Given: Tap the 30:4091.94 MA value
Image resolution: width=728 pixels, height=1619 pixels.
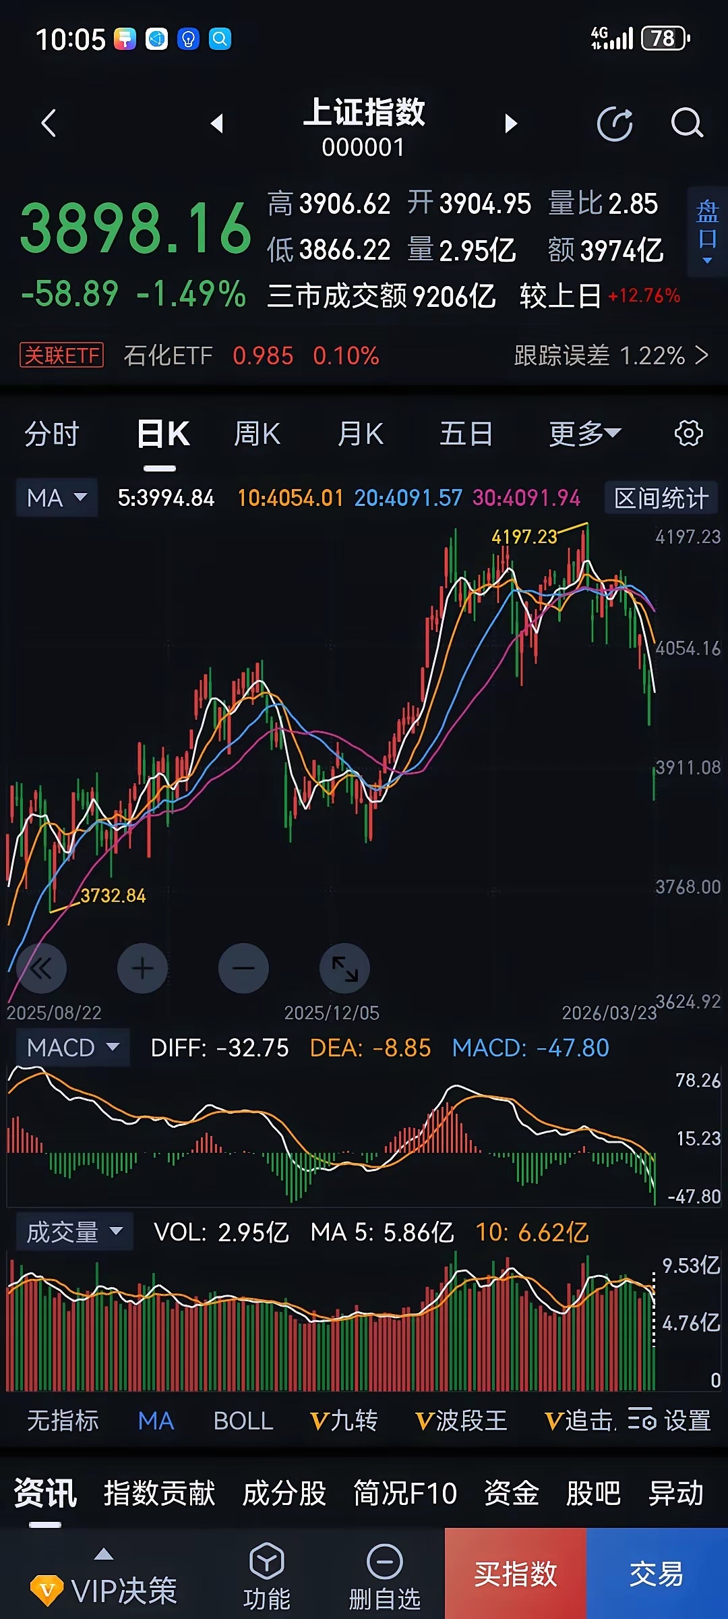Looking at the screenshot, I should click(x=526, y=498).
